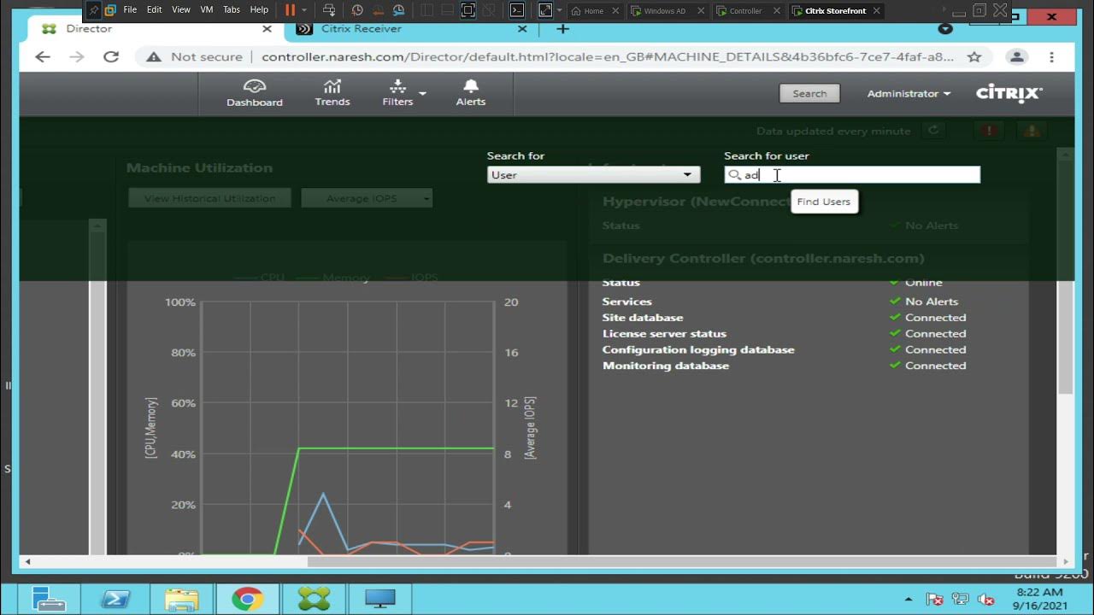Open PowerShell from taskbar
The image size is (1094, 615).
point(115,600)
